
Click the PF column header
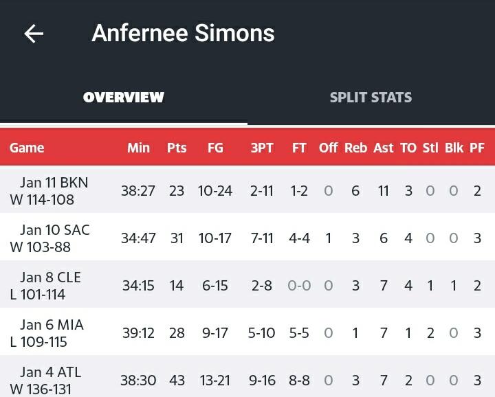[477, 148]
